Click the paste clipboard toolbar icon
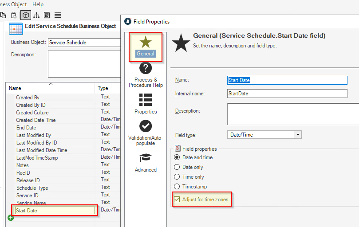 click(x=14, y=15)
